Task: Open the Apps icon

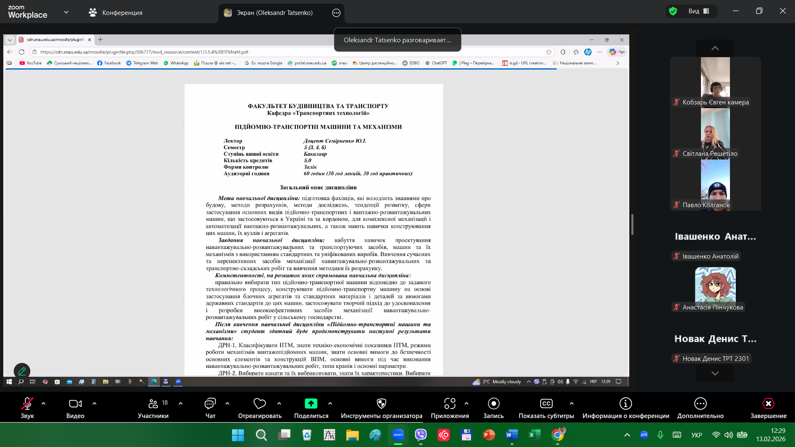Action: point(449,404)
